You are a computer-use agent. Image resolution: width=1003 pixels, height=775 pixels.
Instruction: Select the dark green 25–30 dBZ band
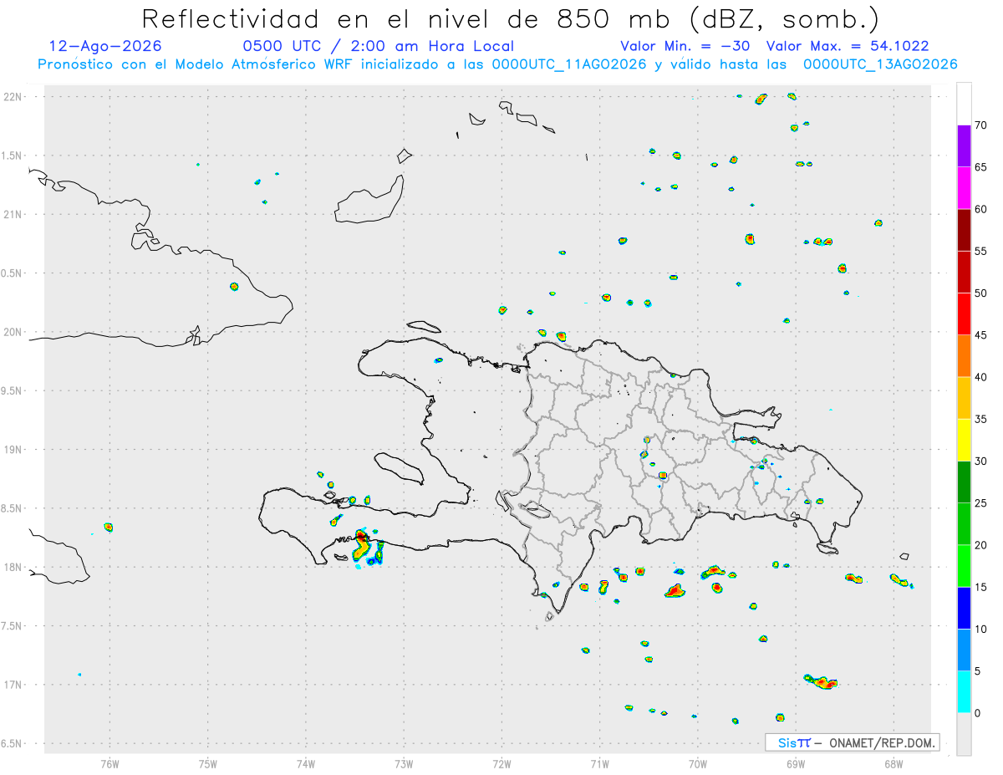[x=964, y=482]
